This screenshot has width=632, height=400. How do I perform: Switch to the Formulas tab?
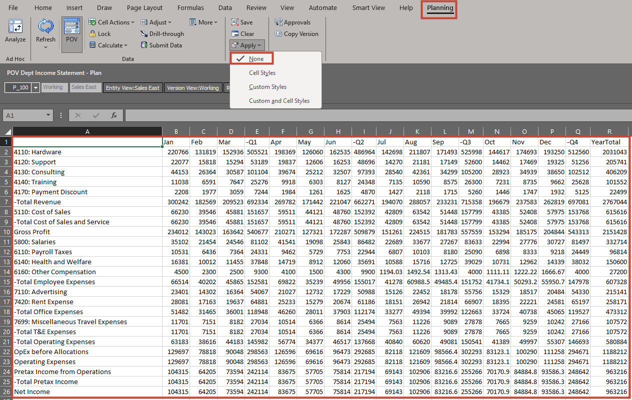pyautogui.click(x=190, y=8)
